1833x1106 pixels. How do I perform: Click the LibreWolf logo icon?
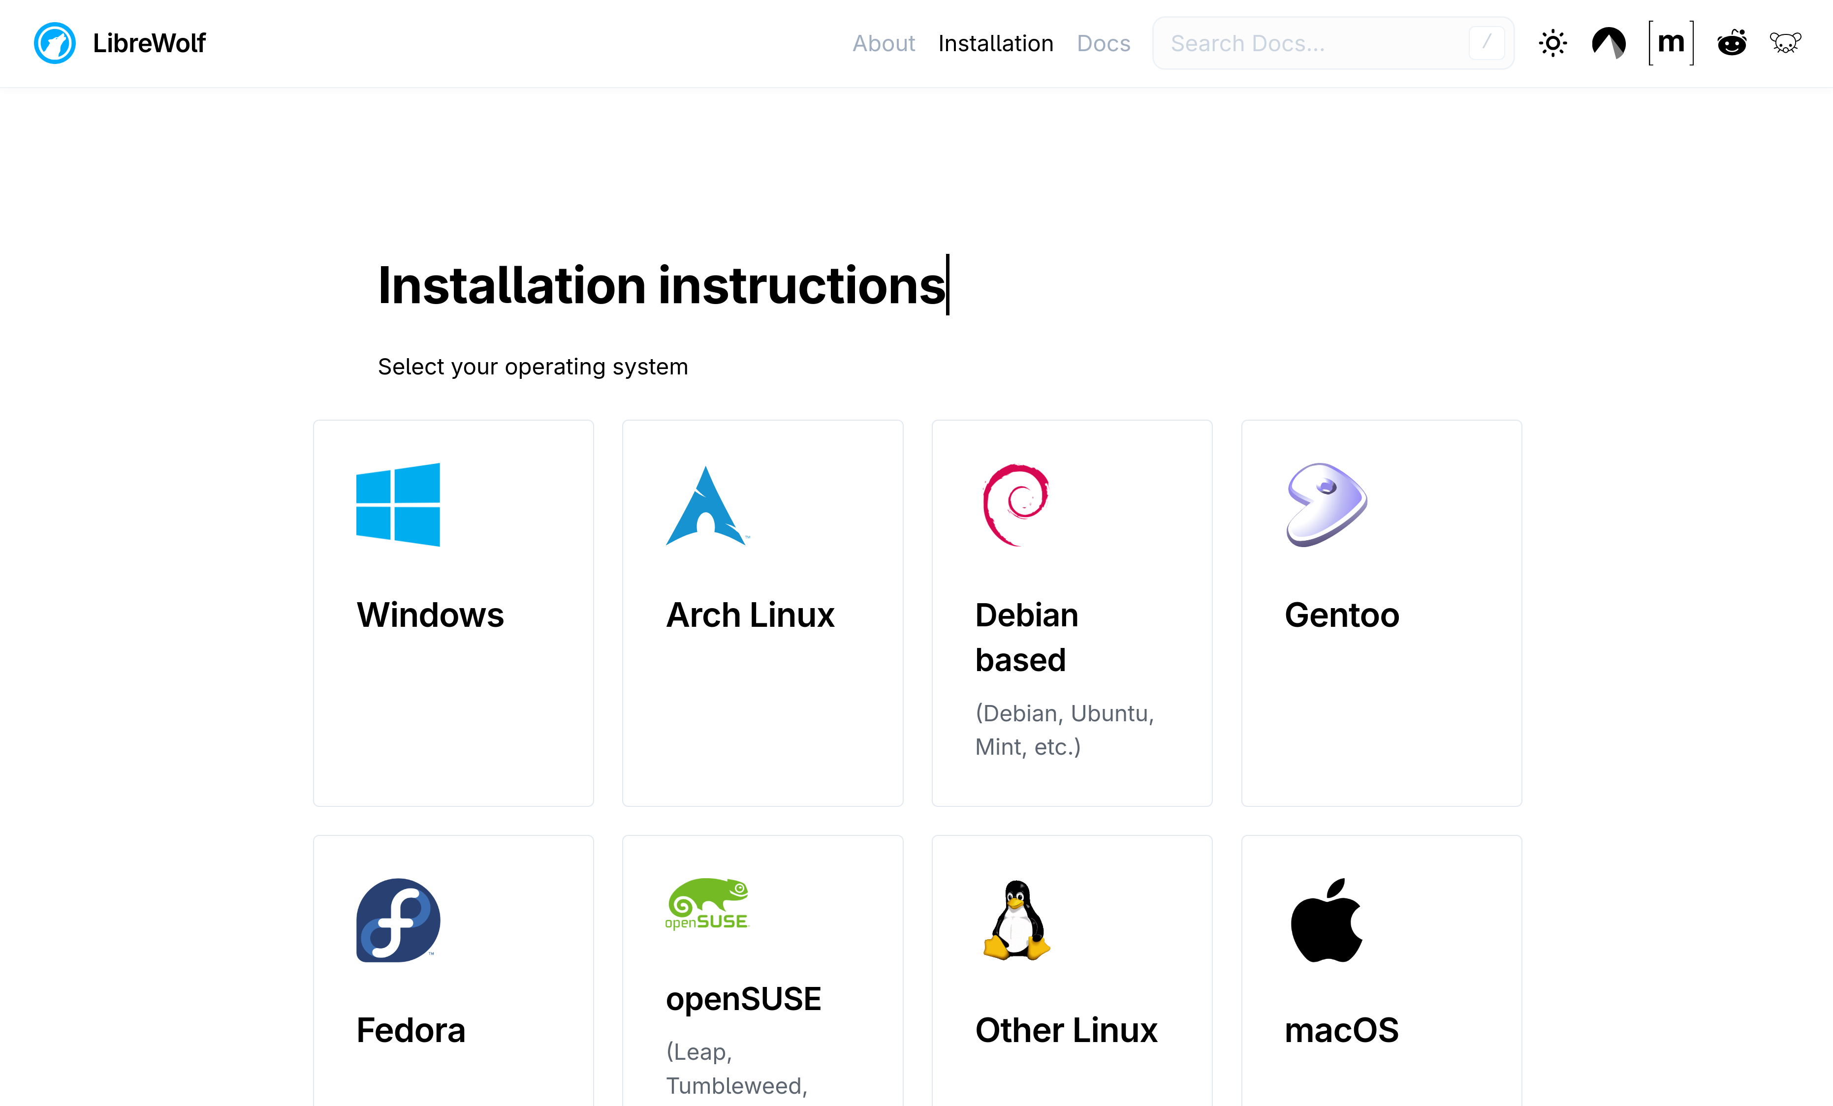[54, 43]
